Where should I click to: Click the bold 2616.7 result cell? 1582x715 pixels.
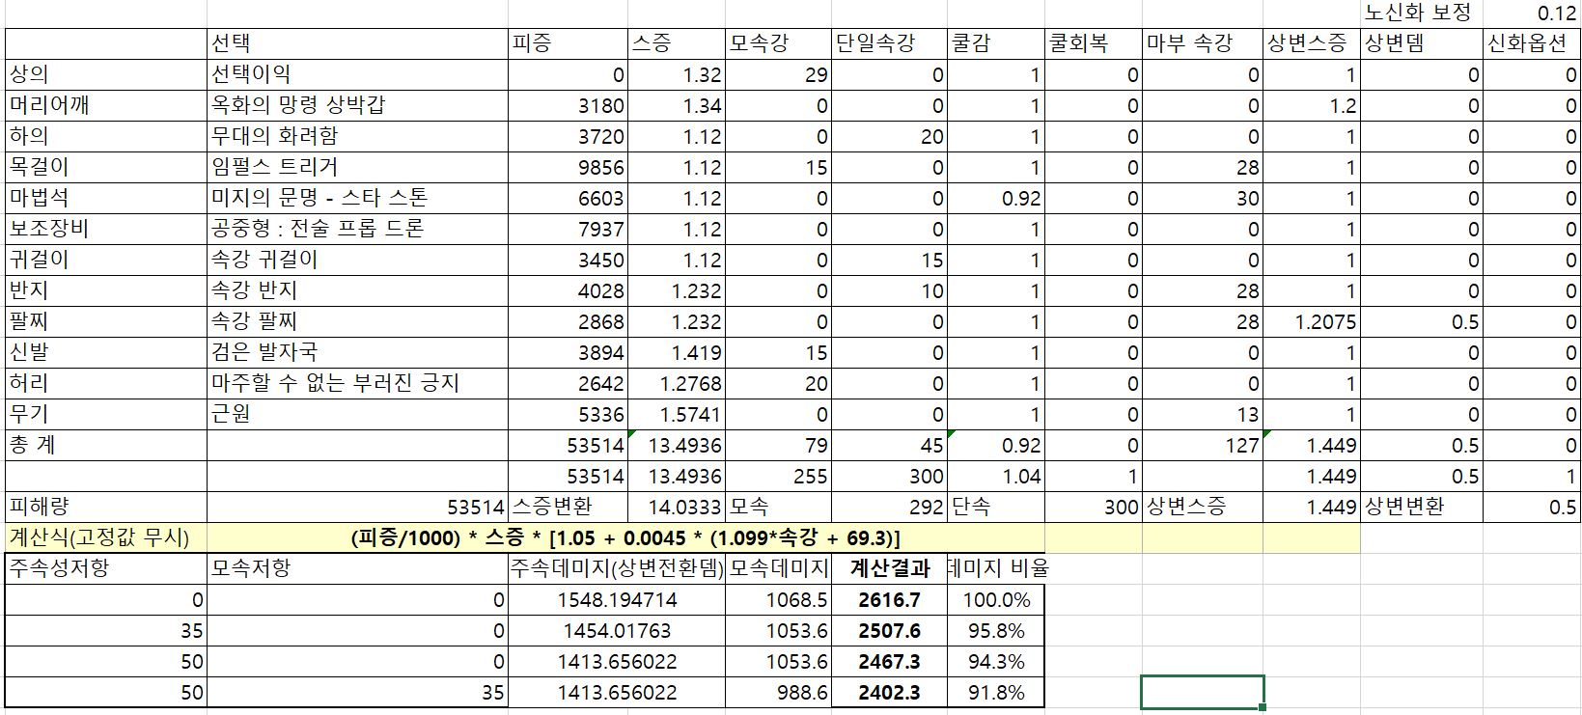pyautogui.click(x=889, y=599)
